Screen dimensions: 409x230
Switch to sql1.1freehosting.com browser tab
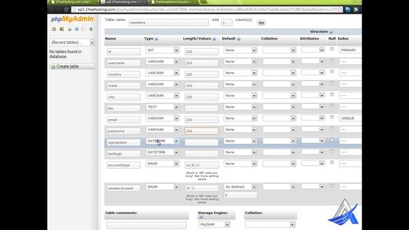click(122, 2)
